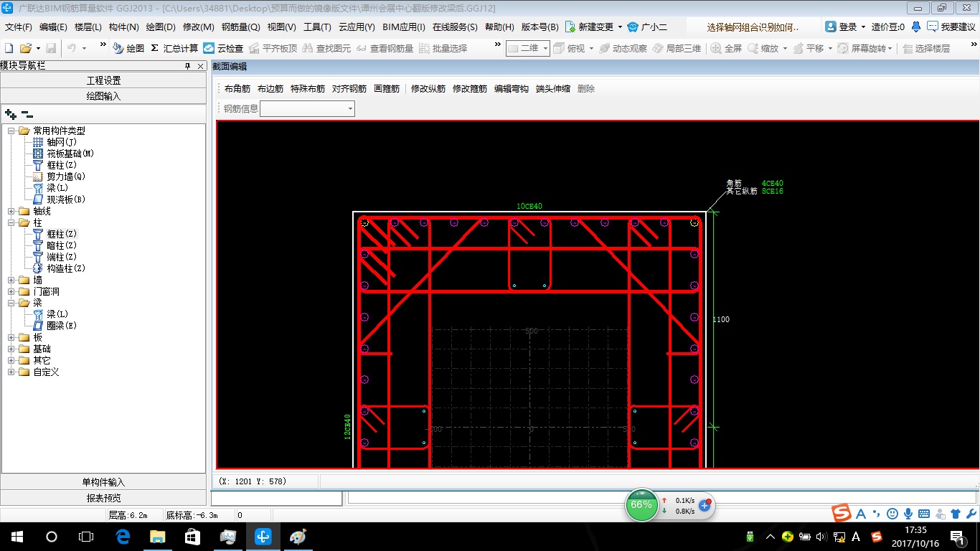Expand the 轴线 tree node

(11, 211)
